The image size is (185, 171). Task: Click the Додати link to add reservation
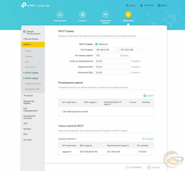pyautogui.click(x=150, y=96)
